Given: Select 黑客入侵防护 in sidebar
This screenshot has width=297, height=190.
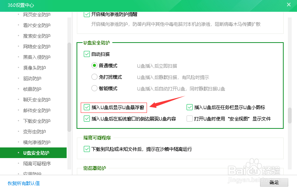Looking at the screenshot, I should coord(37,57).
